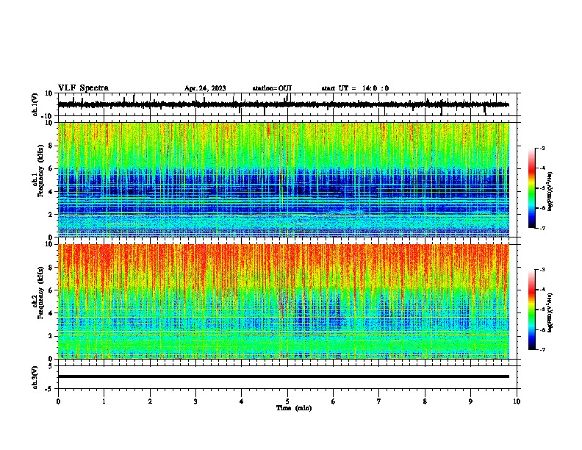
Task: Click the ch.2 spectrogram colorbar
Action: (531, 310)
